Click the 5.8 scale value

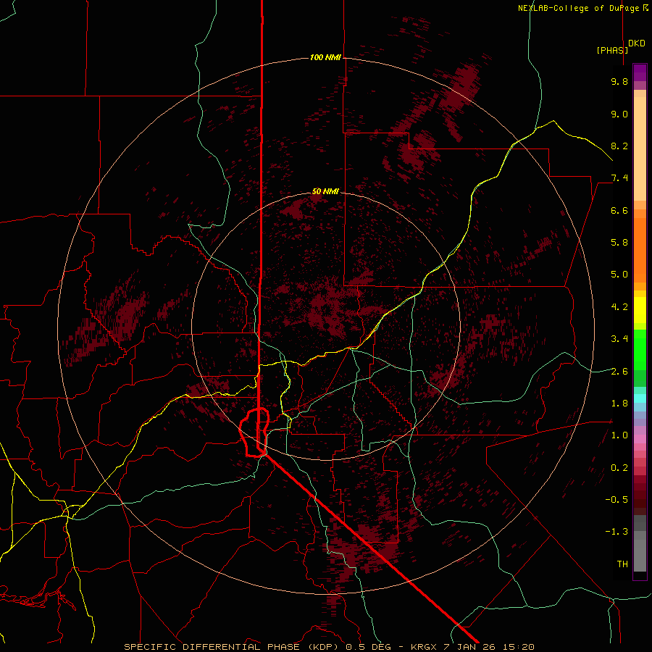[619, 243]
